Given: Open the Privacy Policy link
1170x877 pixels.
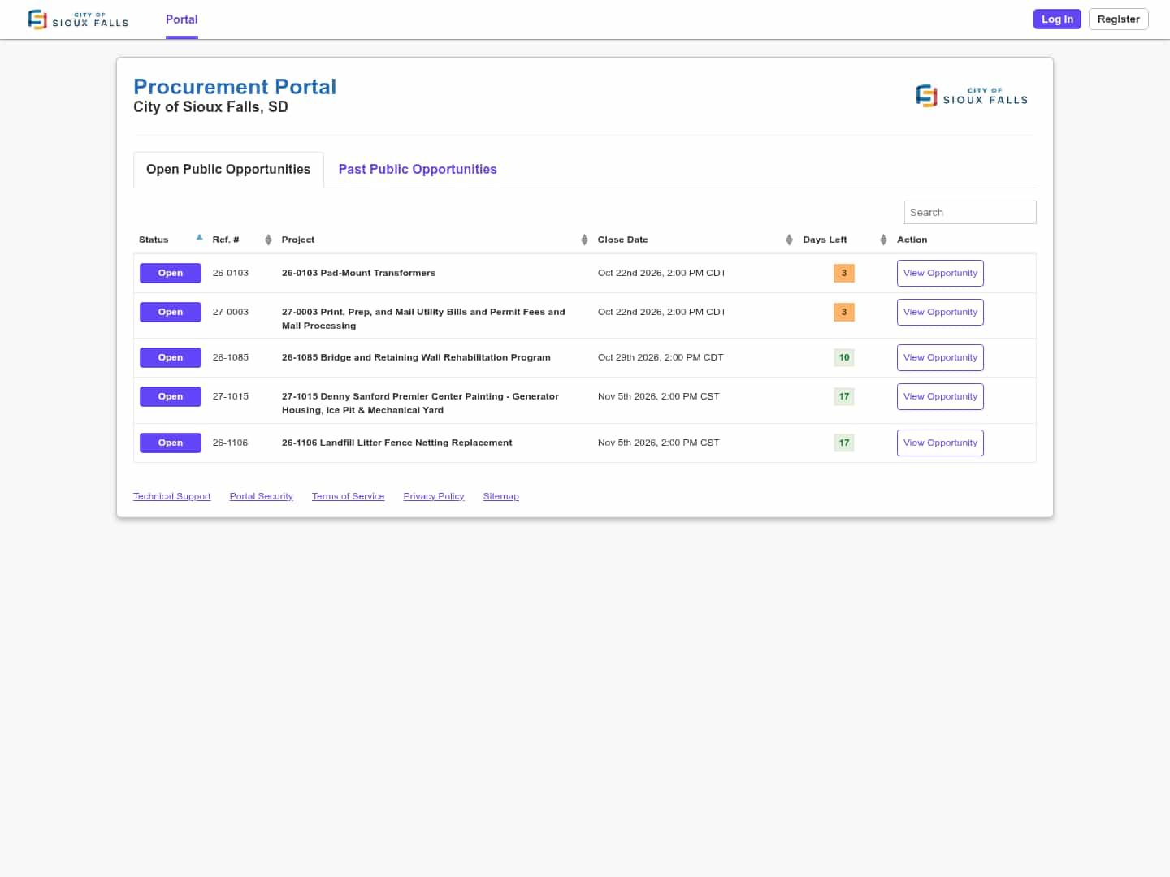Looking at the screenshot, I should tap(434, 496).
